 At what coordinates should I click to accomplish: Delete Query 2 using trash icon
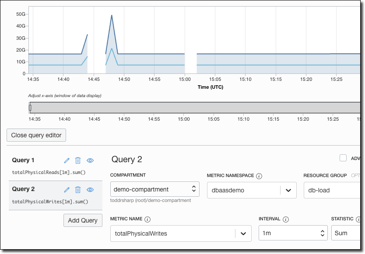tap(78, 190)
